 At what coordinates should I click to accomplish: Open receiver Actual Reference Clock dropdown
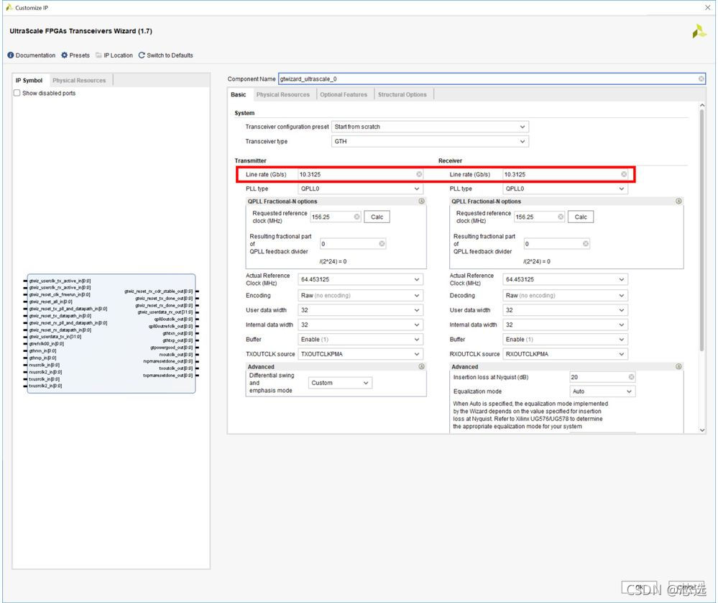565,279
